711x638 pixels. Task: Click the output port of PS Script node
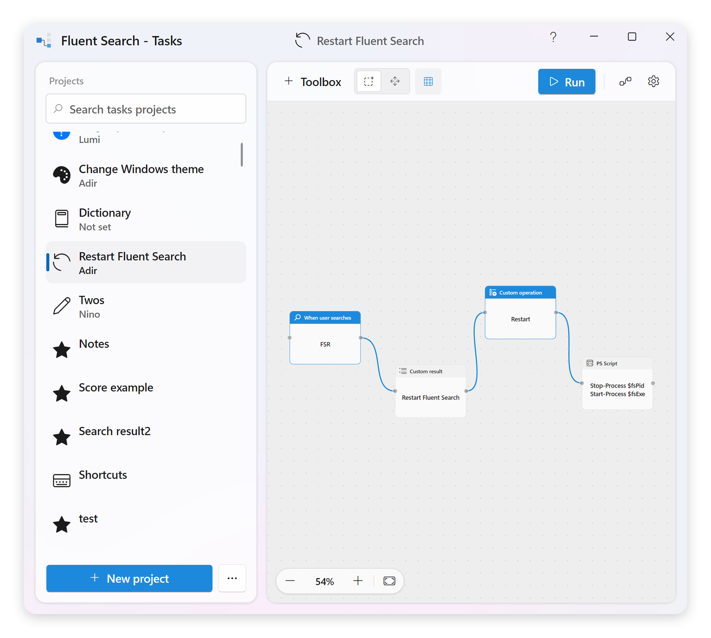pos(653,383)
